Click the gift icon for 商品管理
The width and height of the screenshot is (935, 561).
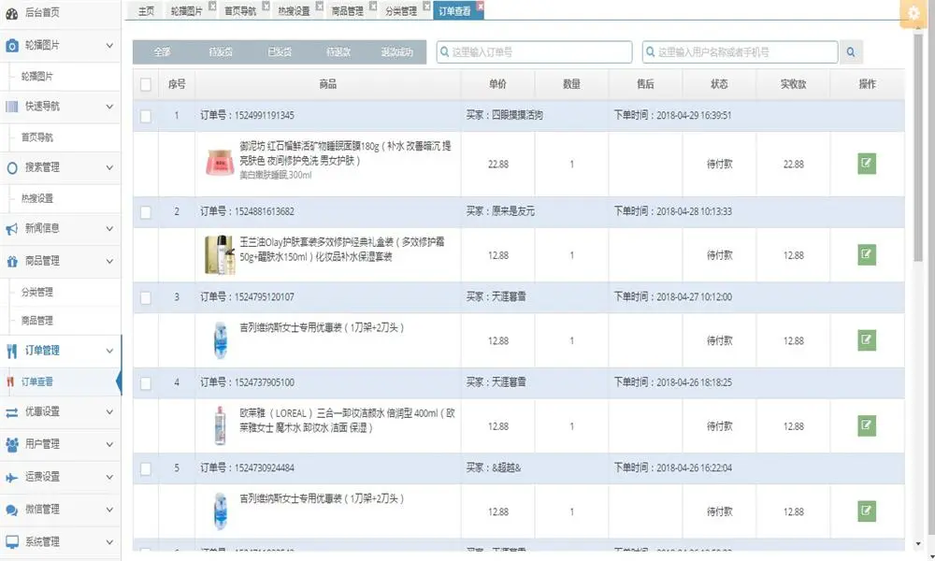(12, 262)
